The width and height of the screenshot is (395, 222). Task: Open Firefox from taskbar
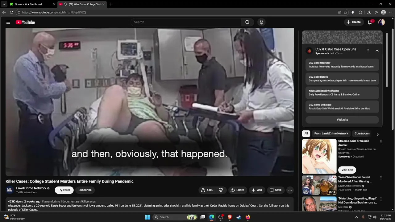coord(248,217)
